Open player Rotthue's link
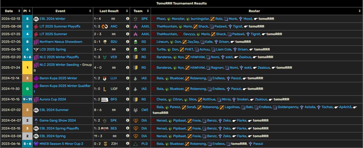Viewport: 363px width, 148px height. (210, 99)
